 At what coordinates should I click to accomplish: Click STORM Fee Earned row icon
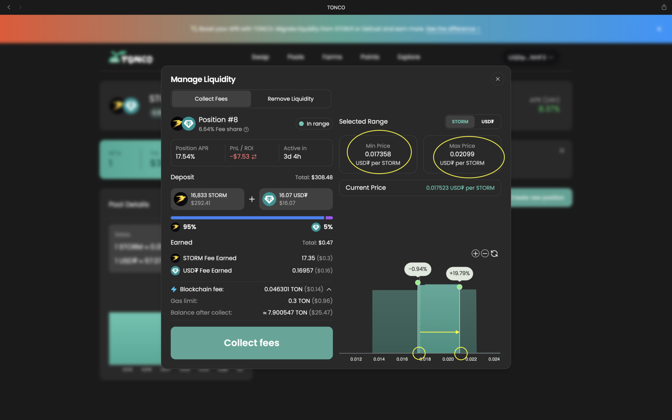[x=175, y=258]
